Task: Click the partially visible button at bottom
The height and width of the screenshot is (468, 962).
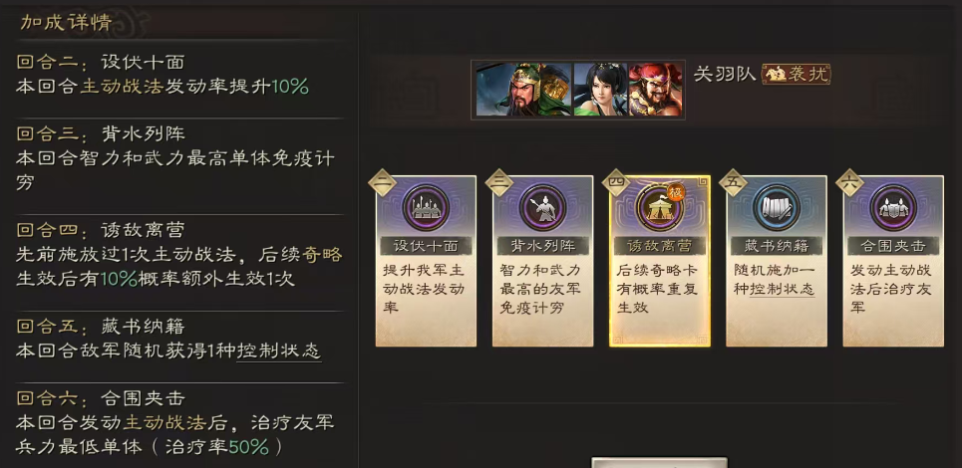Action: pos(659,462)
